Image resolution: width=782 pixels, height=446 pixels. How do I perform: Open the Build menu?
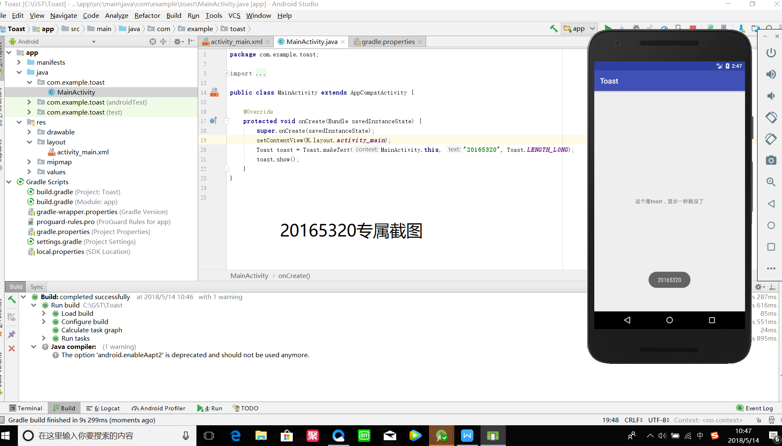pyautogui.click(x=174, y=15)
